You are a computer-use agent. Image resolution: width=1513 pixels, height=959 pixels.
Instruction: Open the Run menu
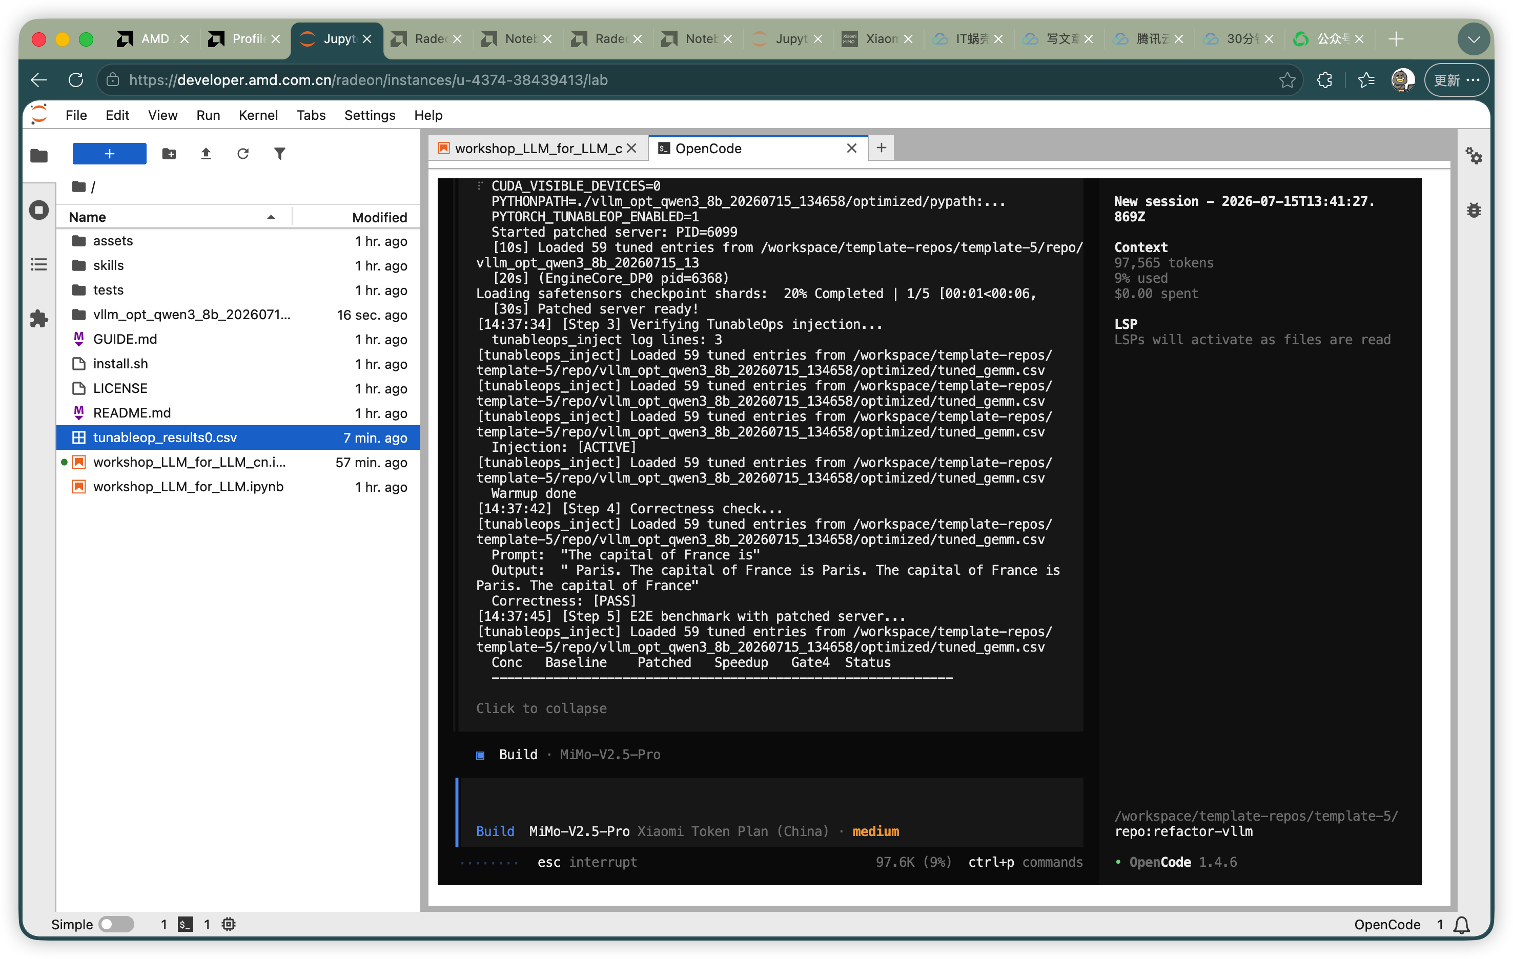click(x=208, y=115)
